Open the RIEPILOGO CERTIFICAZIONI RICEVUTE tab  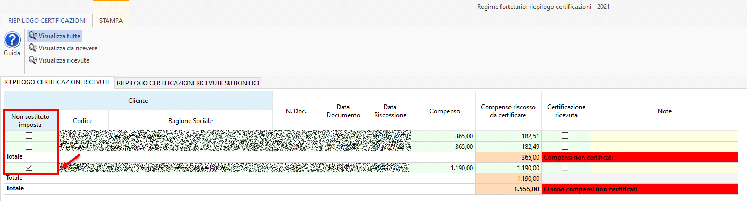click(57, 82)
